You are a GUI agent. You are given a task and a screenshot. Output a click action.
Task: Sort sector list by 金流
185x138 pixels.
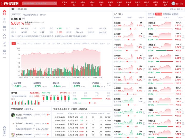[166, 18]
